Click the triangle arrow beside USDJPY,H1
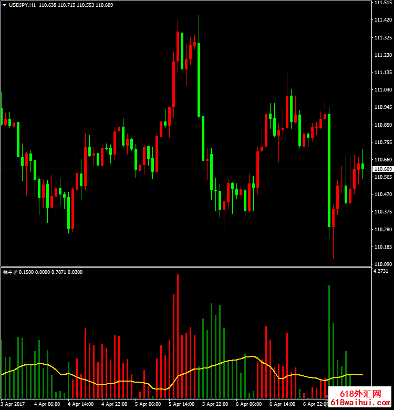 point(5,5)
